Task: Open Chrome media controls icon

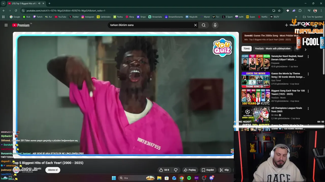Action: click(x=309, y=11)
